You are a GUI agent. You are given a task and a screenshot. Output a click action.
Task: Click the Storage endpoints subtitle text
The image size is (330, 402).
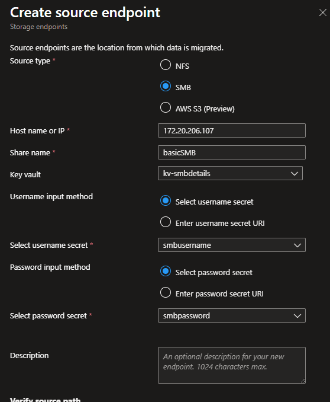click(x=38, y=27)
